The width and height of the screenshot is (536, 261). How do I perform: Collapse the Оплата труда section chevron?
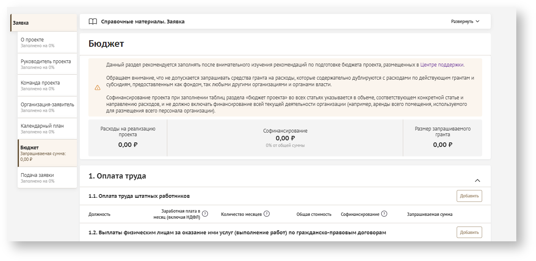[x=477, y=180]
